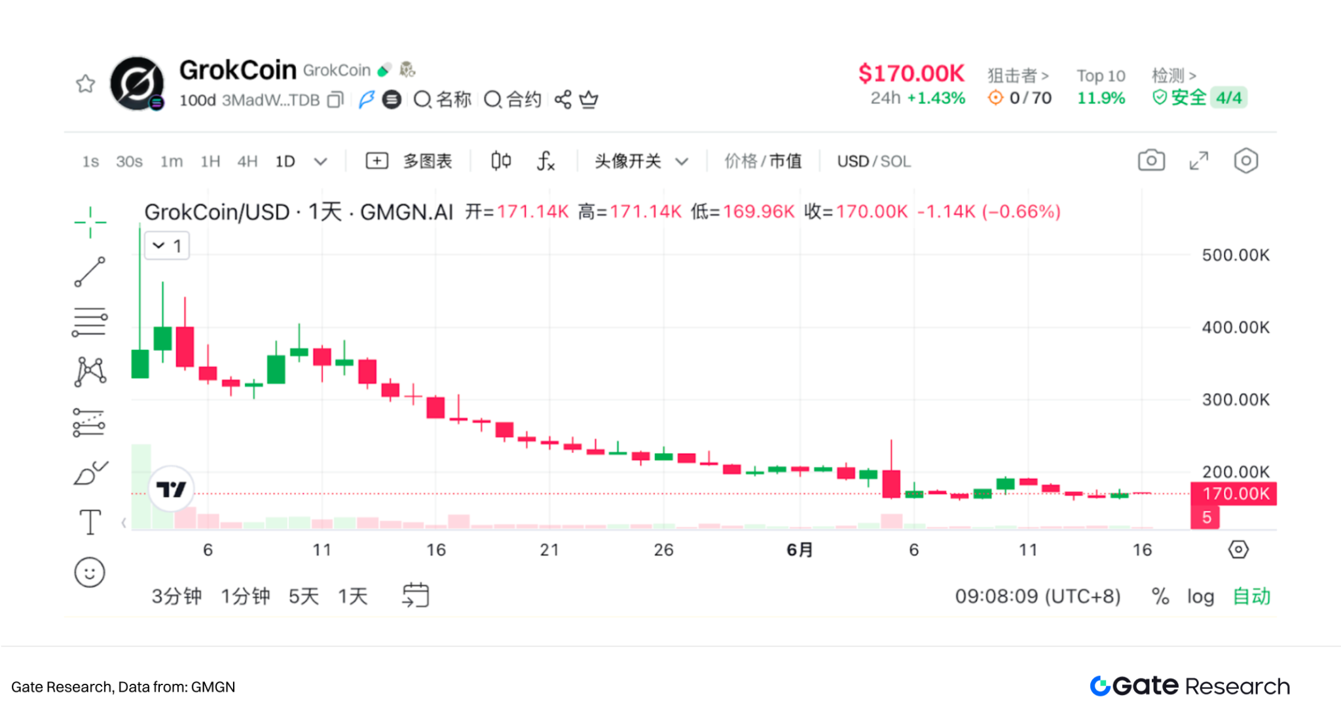
Task: Star GrokCoin as a favorite
Action: pyautogui.click(x=85, y=84)
